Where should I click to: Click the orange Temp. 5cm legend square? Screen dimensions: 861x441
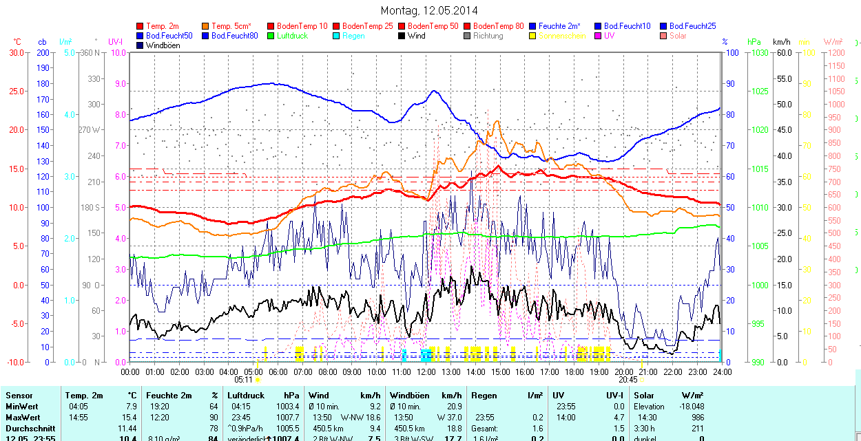tap(206, 26)
